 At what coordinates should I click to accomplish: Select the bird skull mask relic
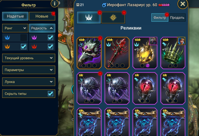click(x=89, y=53)
